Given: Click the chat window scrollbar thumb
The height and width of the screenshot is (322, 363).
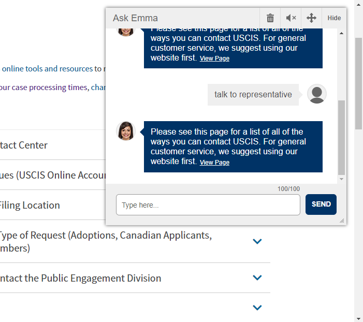Looking at the screenshot, I should point(341,137).
